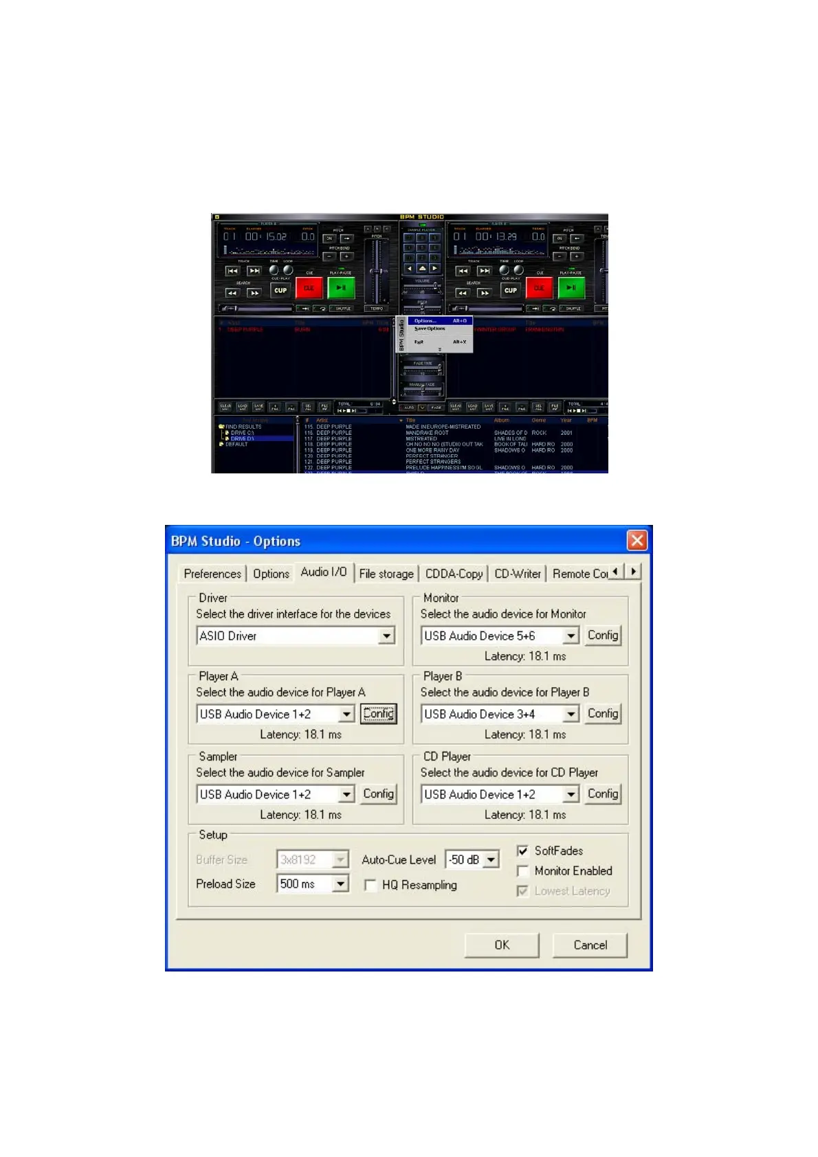
Task: Open the Preload Size dropdown
Action: (341, 884)
